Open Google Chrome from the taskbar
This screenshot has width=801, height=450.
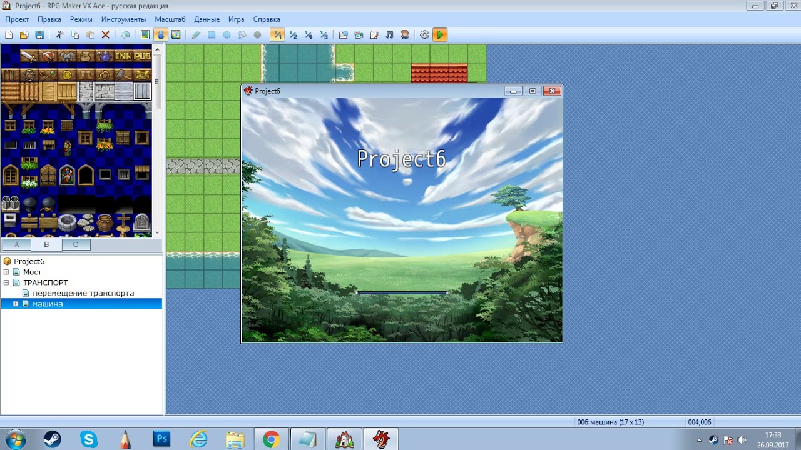271,439
